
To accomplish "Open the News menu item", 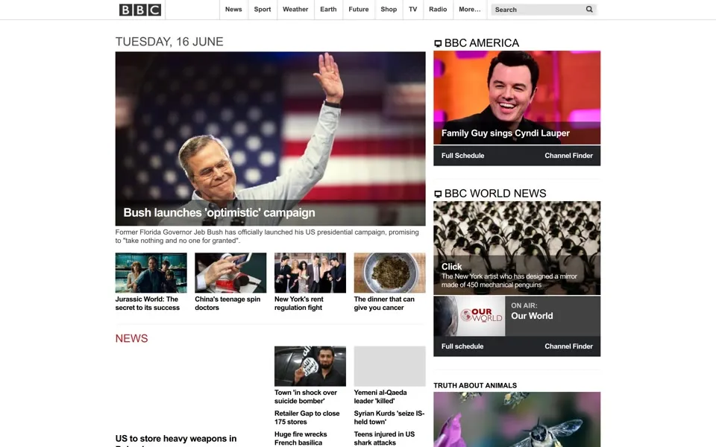I will (233, 9).
